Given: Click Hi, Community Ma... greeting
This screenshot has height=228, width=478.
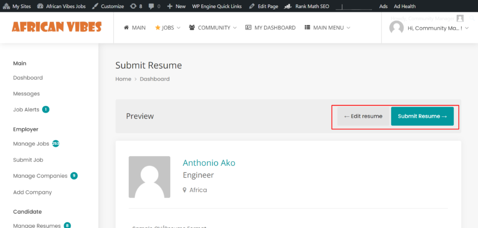Looking at the screenshot, I should [435, 28].
